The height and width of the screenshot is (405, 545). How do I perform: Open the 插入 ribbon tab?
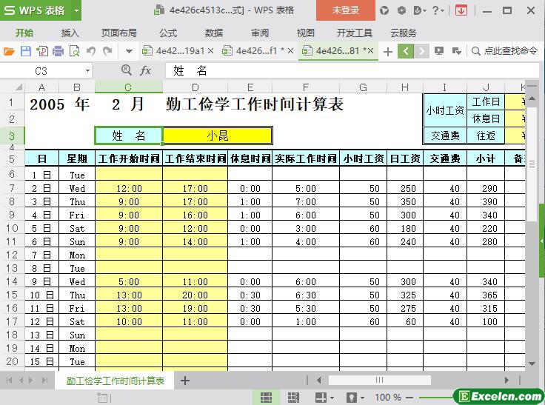(70, 33)
